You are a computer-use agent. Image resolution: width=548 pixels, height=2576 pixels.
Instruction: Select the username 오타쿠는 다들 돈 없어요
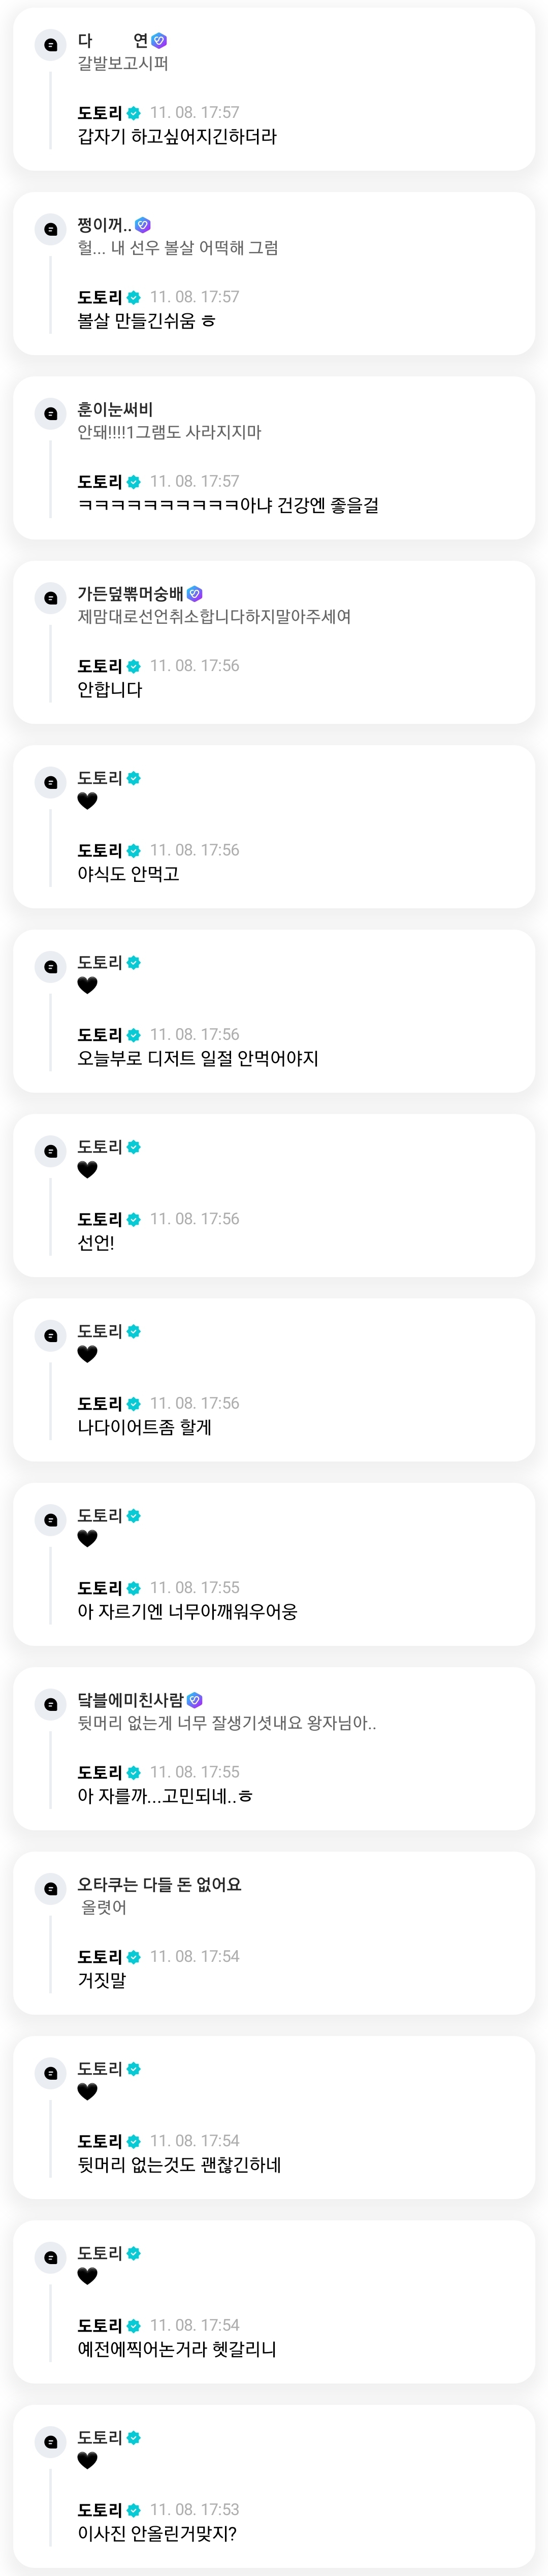(159, 1885)
